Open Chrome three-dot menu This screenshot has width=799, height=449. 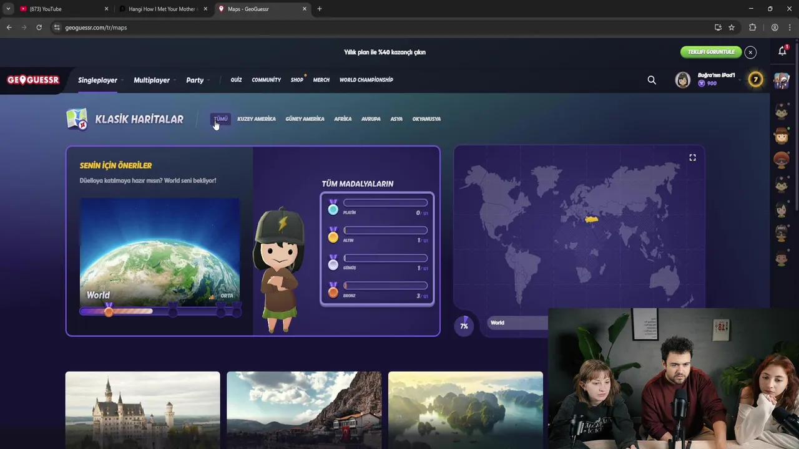point(790,27)
